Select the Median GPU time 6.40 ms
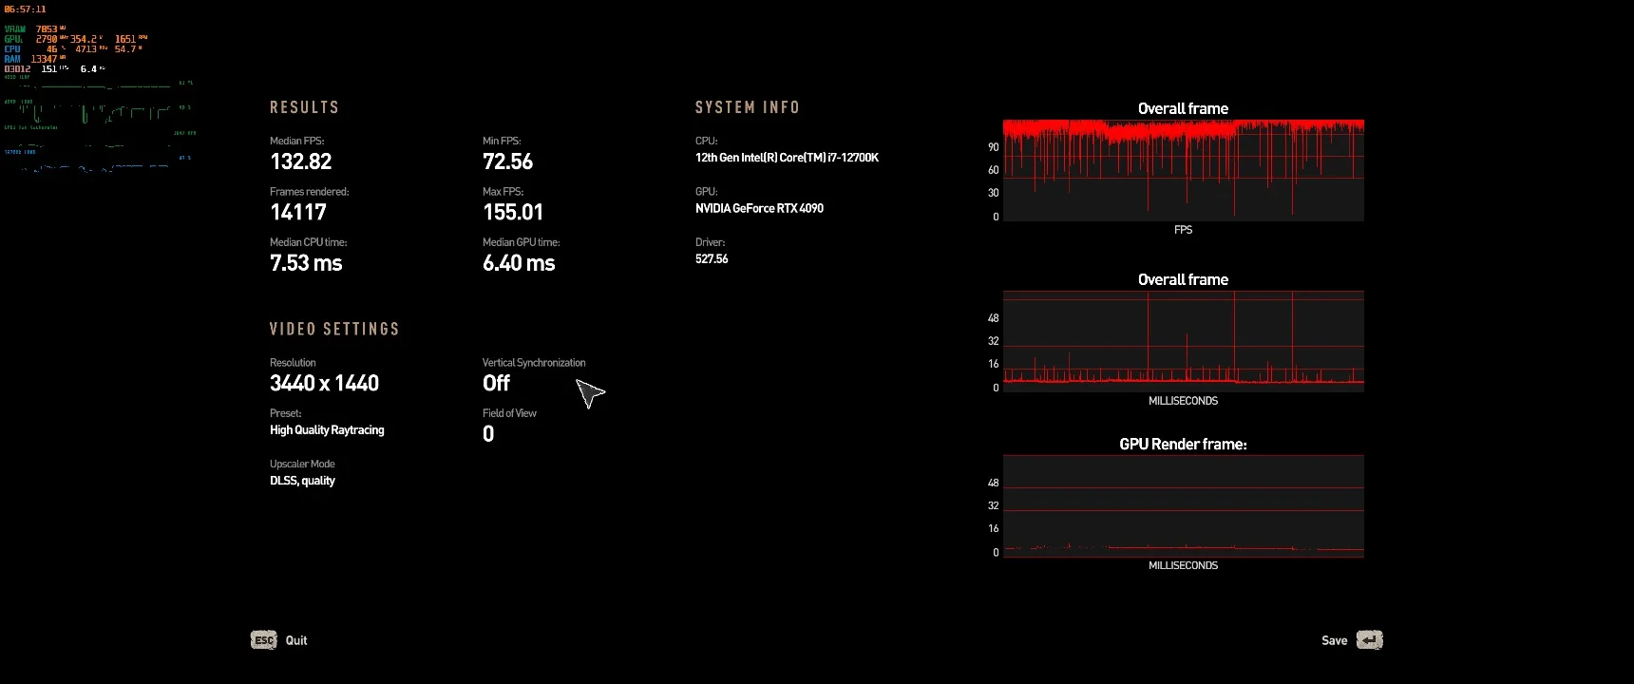Image resolution: width=1634 pixels, height=684 pixels. point(519,263)
